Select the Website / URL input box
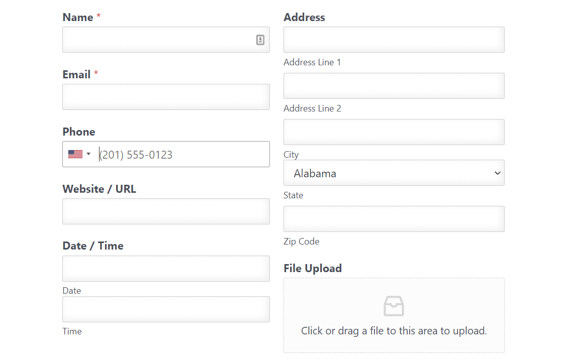Screen dimensions: 567x361 (166, 211)
